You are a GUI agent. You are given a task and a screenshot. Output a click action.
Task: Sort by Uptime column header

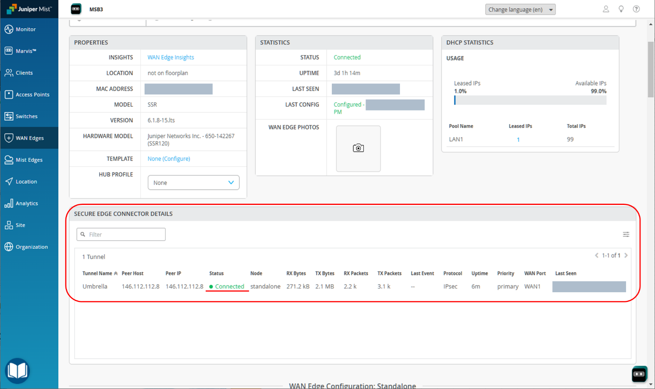point(479,273)
